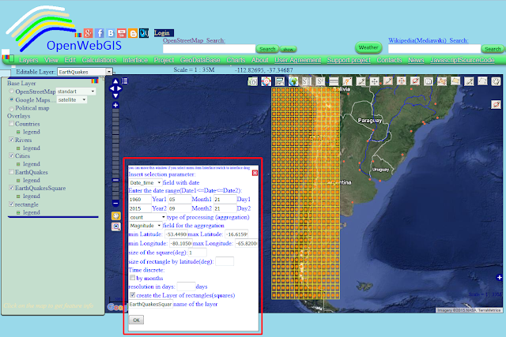Open the OpenStreetMap standart style dropdown
The image size is (506, 337).
(76, 92)
